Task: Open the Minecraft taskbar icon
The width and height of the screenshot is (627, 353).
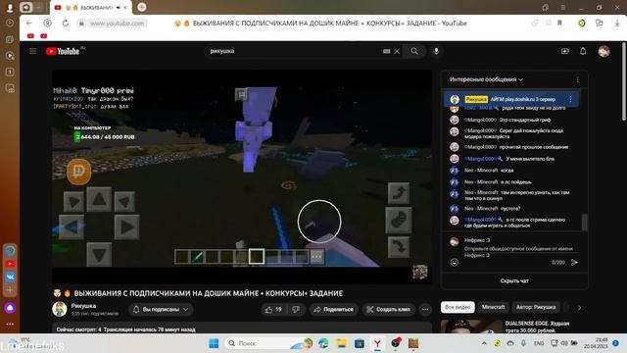Action: click(x=413, y=343)
